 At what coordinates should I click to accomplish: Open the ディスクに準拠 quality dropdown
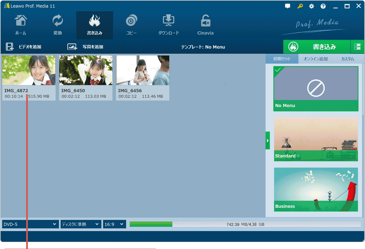80,224
